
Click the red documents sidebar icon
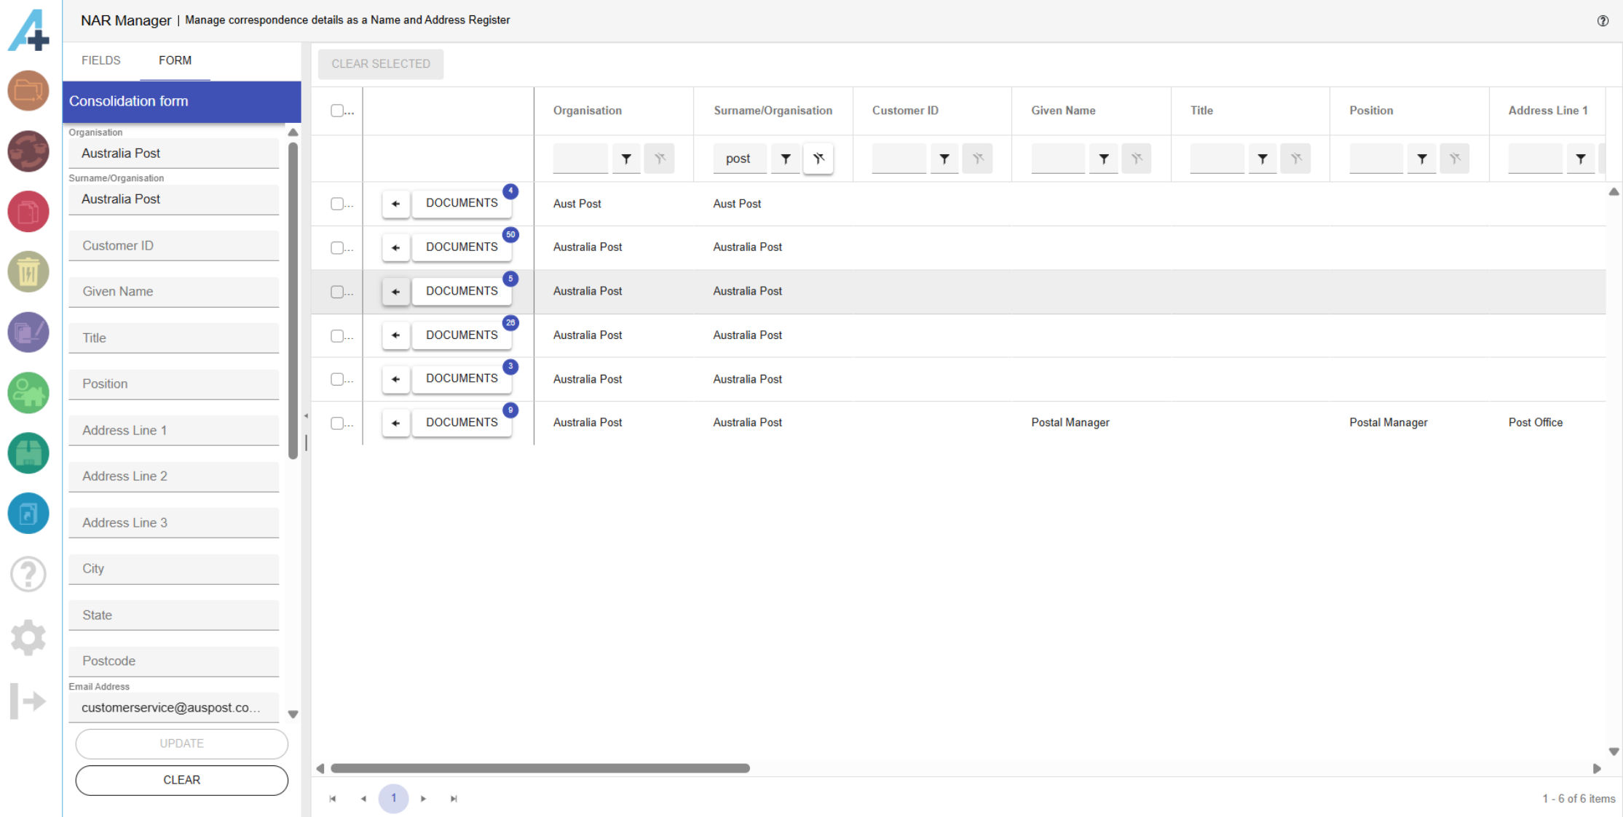[28, 212]
